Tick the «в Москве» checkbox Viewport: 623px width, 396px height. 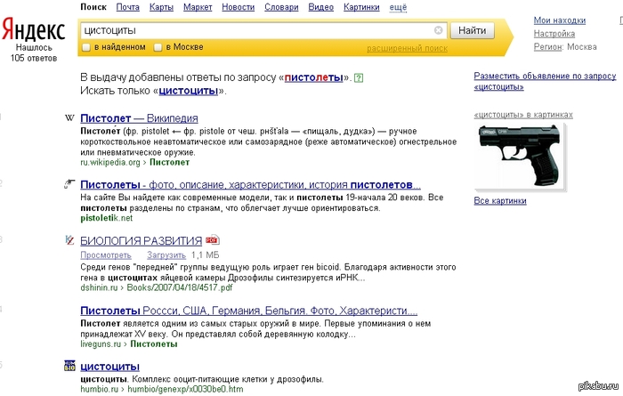[158, 47]
